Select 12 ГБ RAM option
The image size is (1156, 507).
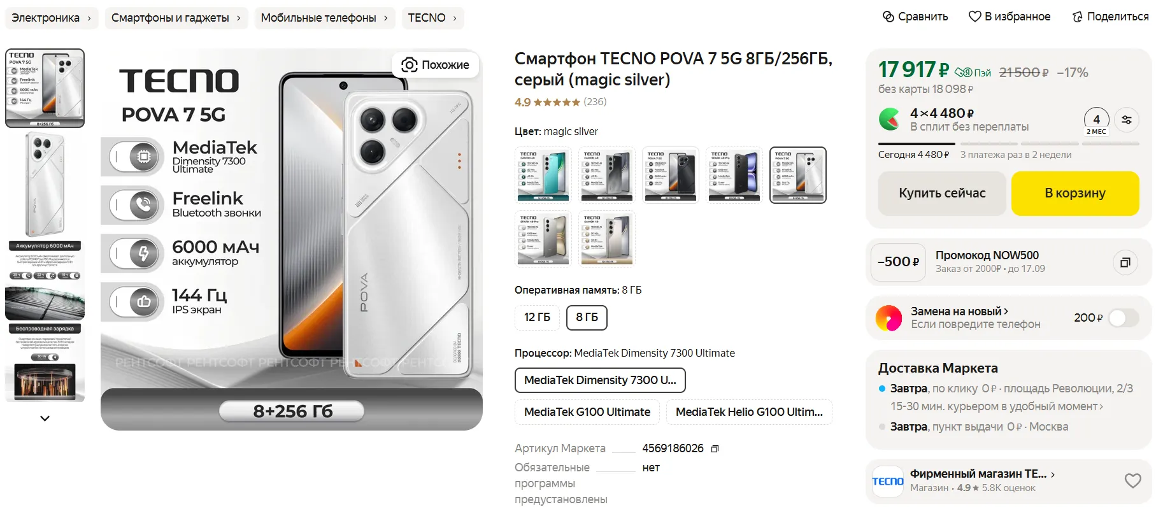tap(537, 317)
